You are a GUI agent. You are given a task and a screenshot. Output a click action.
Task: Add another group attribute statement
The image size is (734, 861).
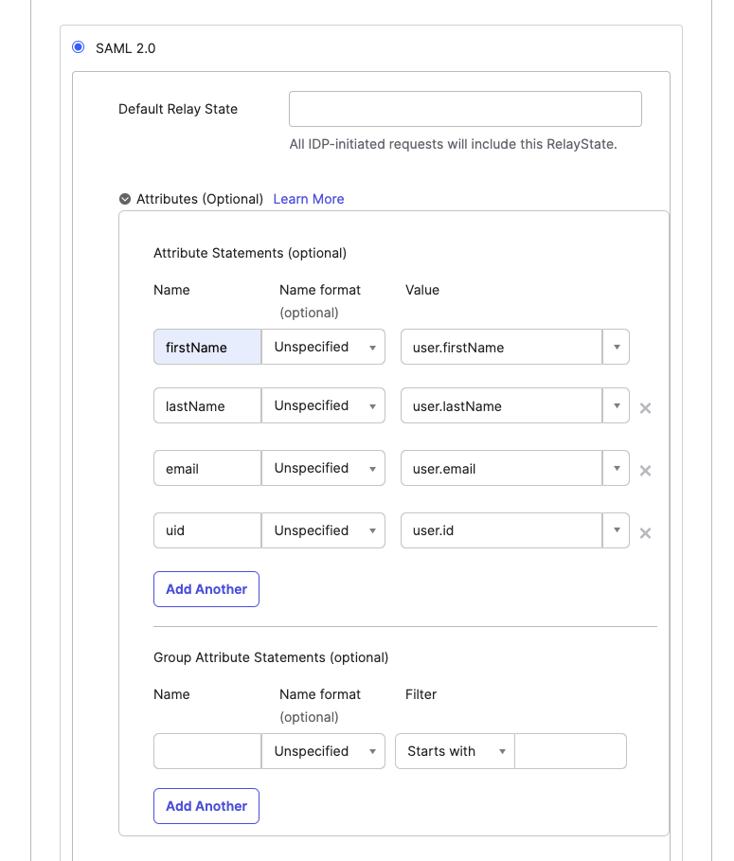pyautogui.click(x=206, y=806)
